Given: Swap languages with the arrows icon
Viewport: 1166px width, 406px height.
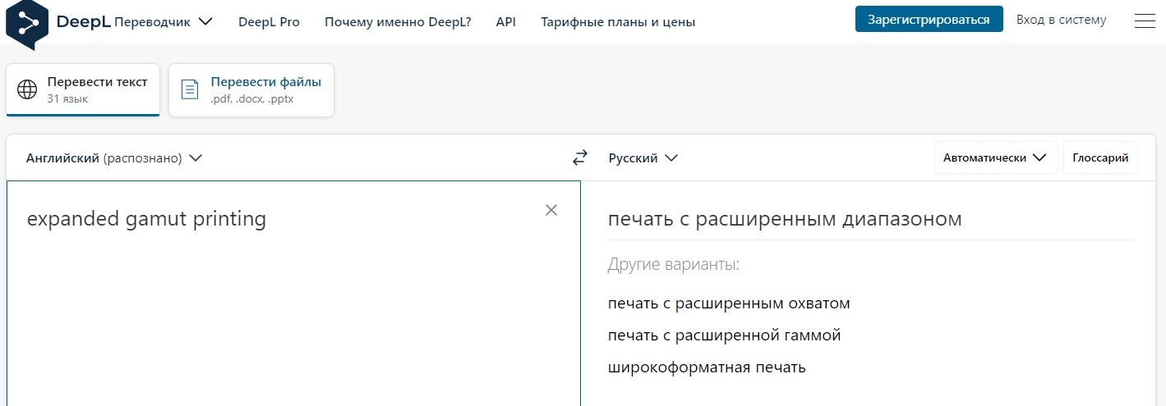Looking at the screenshot, I should pos(580,157).
